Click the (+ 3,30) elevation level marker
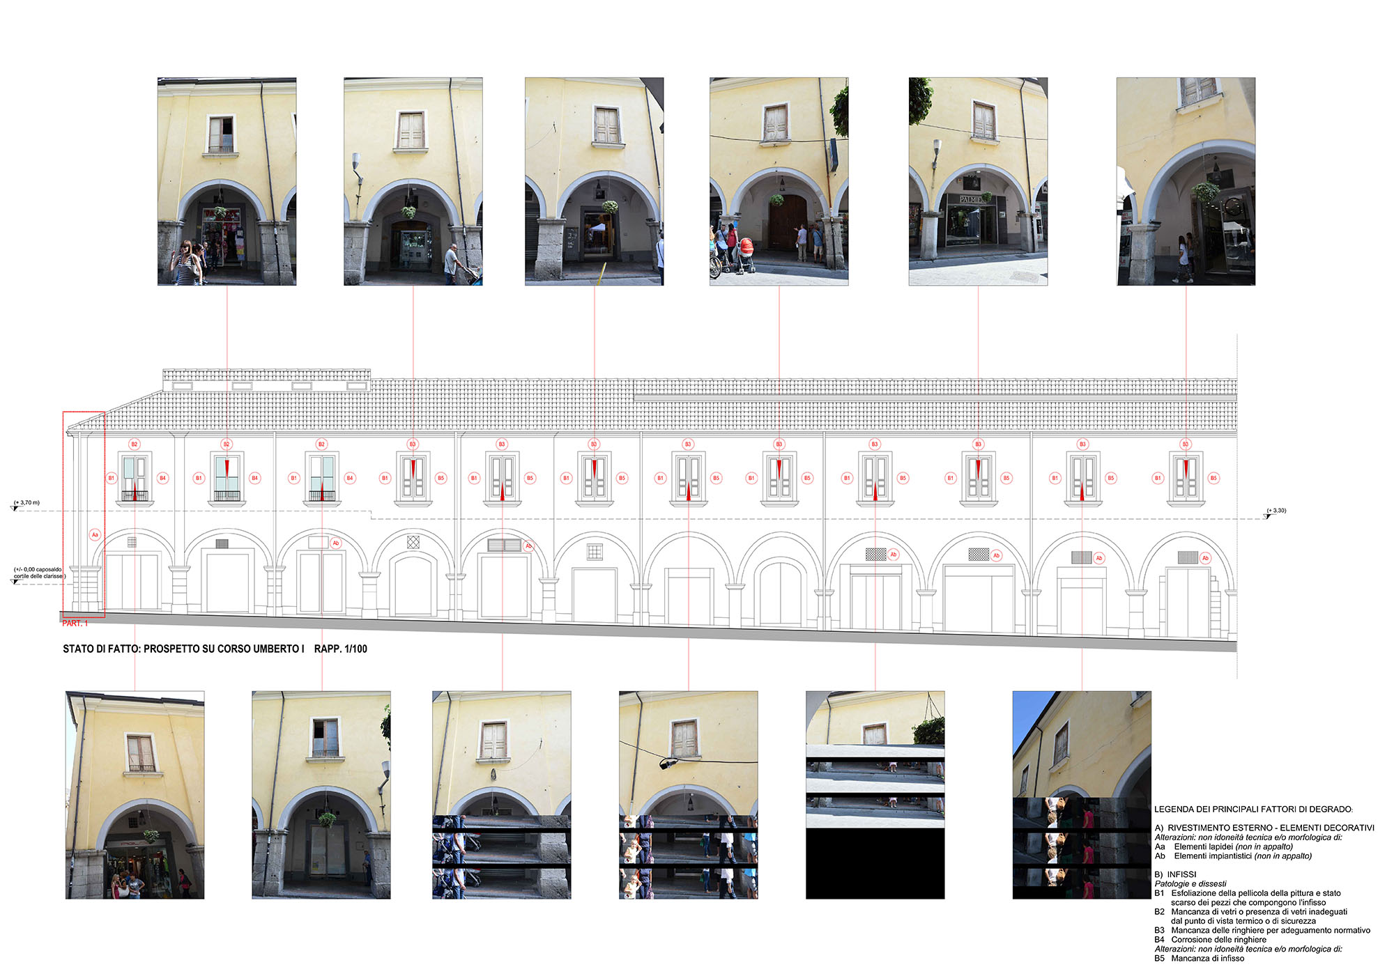 click(x=1276, y=511)
